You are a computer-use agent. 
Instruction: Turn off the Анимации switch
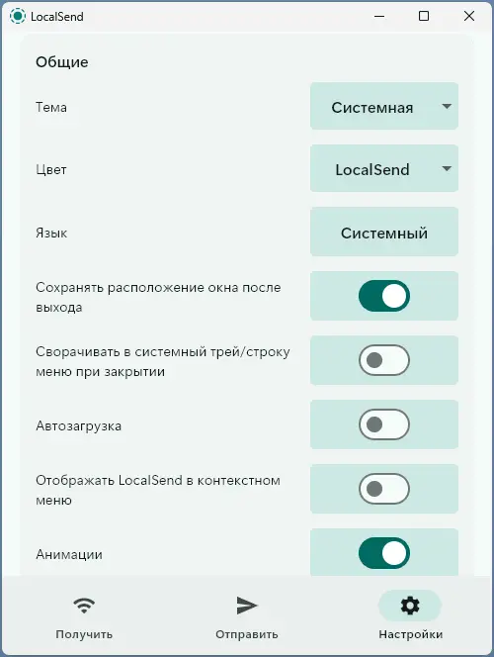pos(384,553)
